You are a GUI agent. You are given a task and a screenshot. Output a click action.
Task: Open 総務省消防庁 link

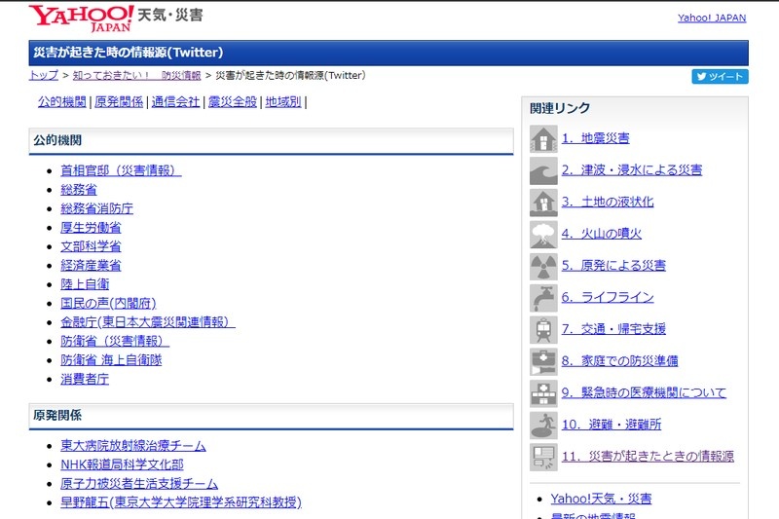coord(96,208)
